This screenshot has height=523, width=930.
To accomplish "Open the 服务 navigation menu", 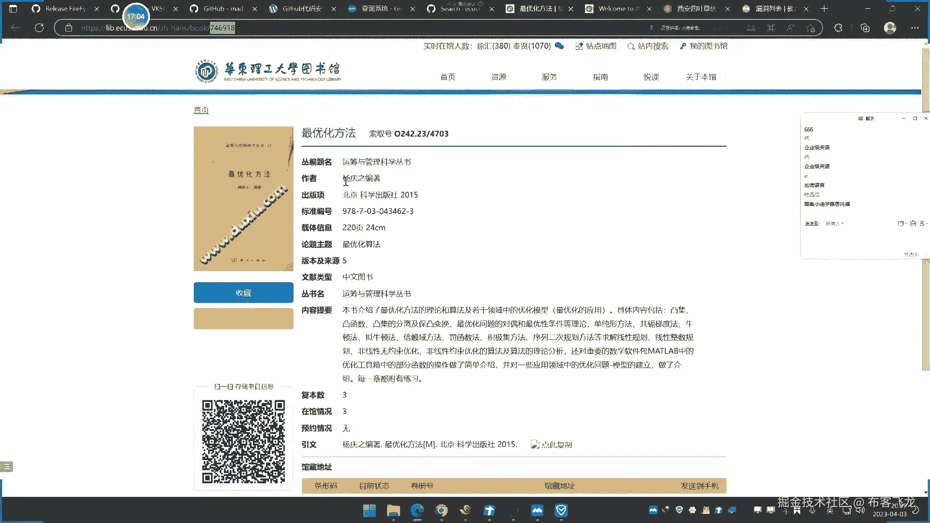I will (549, 77).
